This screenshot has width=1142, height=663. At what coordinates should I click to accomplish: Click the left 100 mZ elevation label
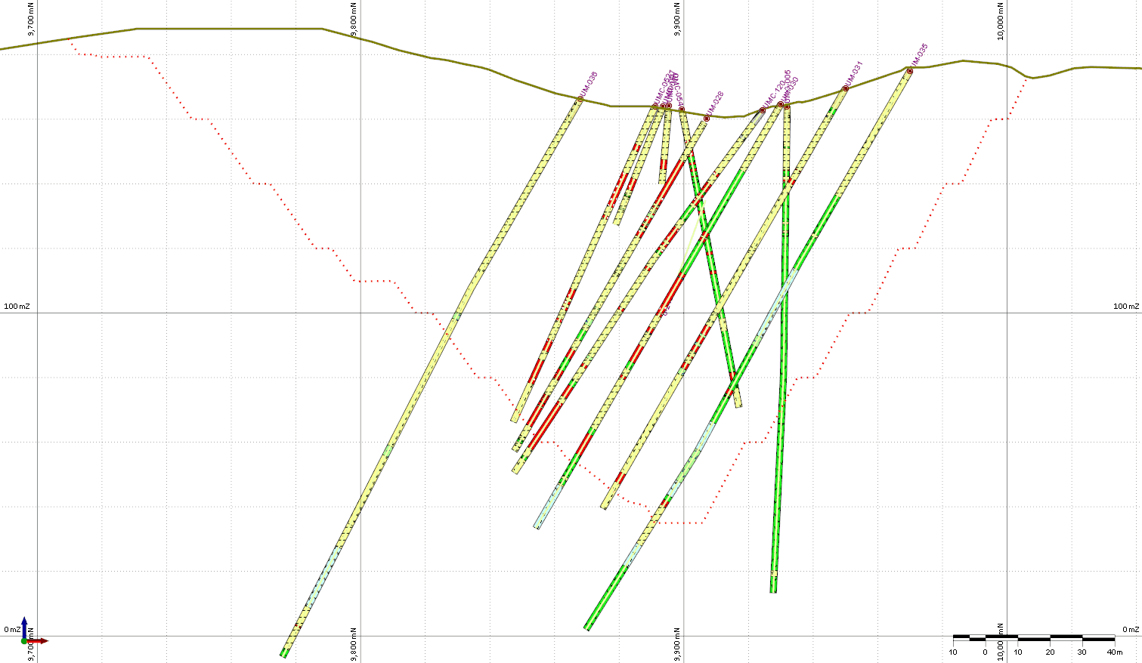click(16, 306)
